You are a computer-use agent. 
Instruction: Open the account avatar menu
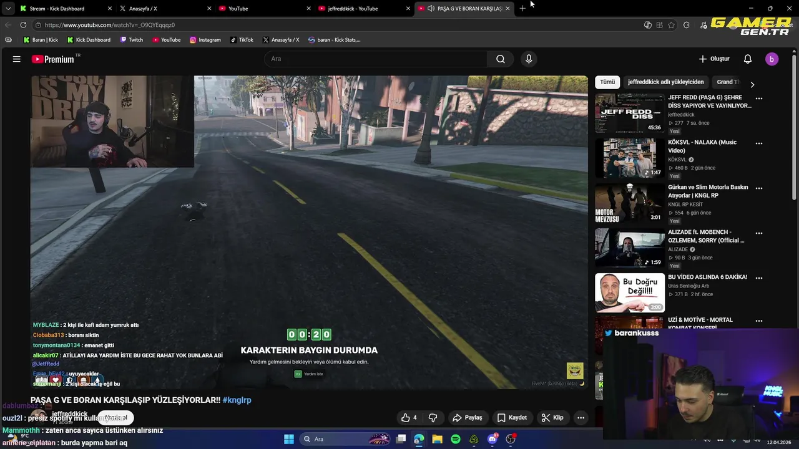pyautogui.click(x=772, y=59)
